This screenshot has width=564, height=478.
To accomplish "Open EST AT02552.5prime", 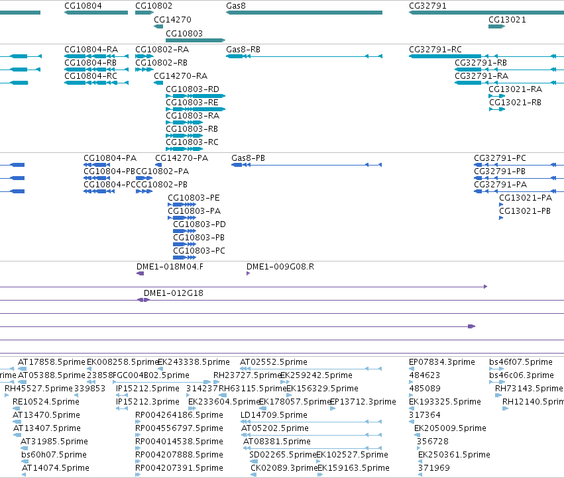I will tap(311, 369).
